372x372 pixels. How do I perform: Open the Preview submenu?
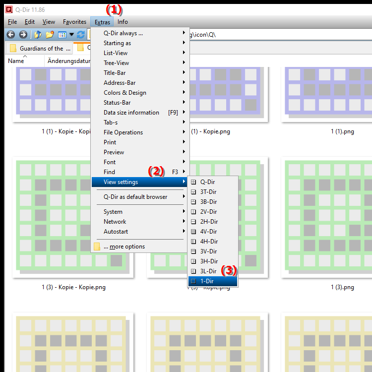pos(140,152)
